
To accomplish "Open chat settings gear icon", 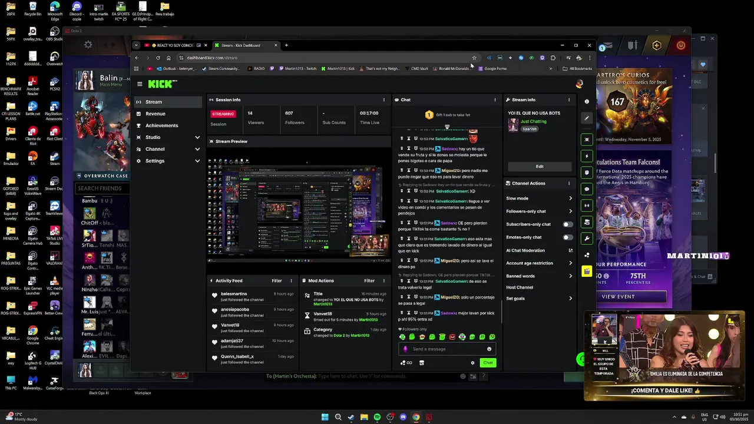I will click(472, 363).
